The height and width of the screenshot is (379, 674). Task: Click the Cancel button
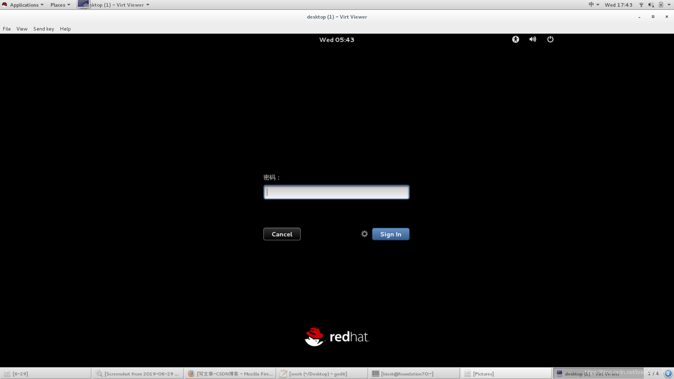pyautogui.click(x=282, y=234)
